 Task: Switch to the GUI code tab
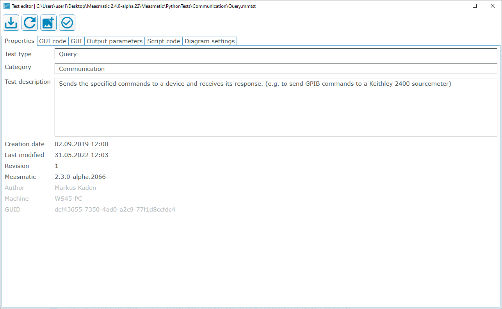53,41
